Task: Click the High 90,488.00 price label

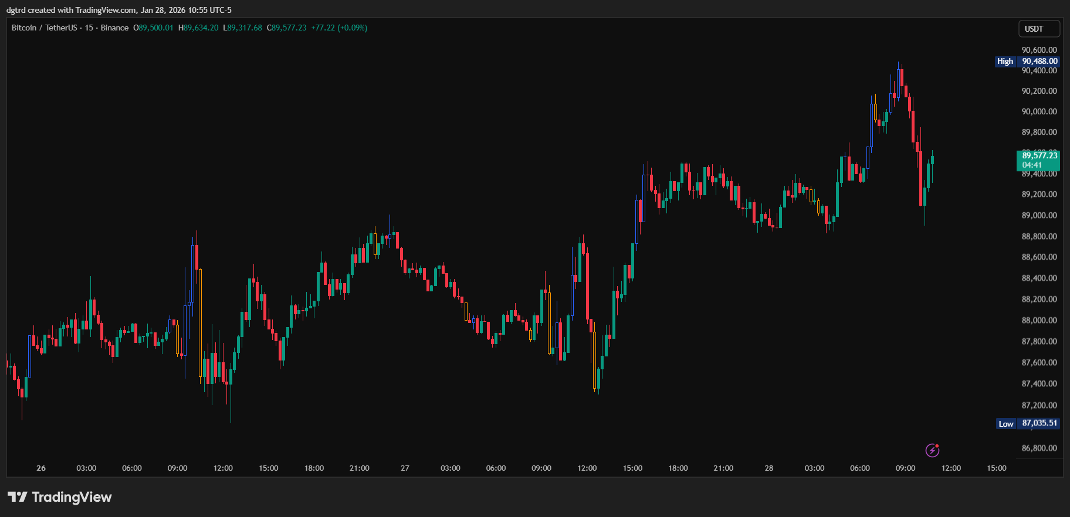Action: 1027,61
